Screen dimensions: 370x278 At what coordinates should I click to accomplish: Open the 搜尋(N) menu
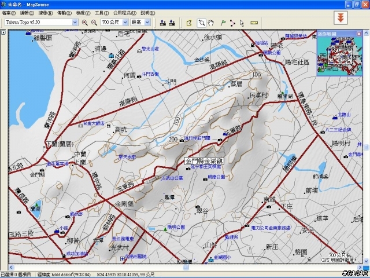(46, 13)
